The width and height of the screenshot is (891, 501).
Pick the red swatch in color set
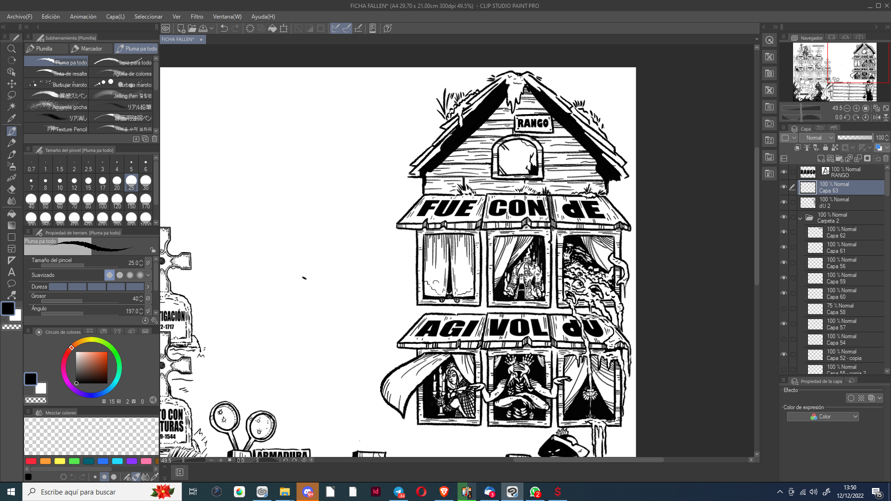pos(31,461)
